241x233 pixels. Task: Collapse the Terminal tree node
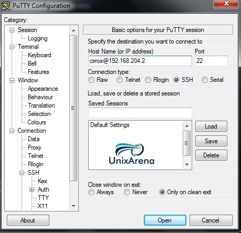point(12,47)
